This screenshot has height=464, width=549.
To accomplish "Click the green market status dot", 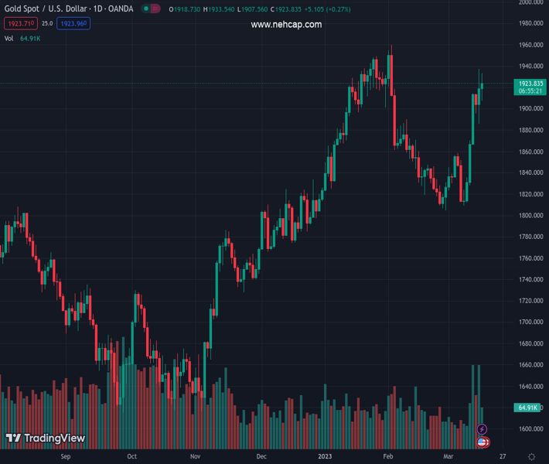I will (x=146, y=9).
